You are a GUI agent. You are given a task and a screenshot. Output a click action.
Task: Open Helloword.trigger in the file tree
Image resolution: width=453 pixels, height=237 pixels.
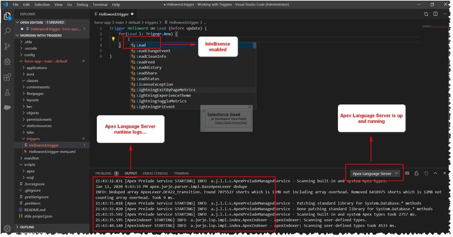[44, 145]
